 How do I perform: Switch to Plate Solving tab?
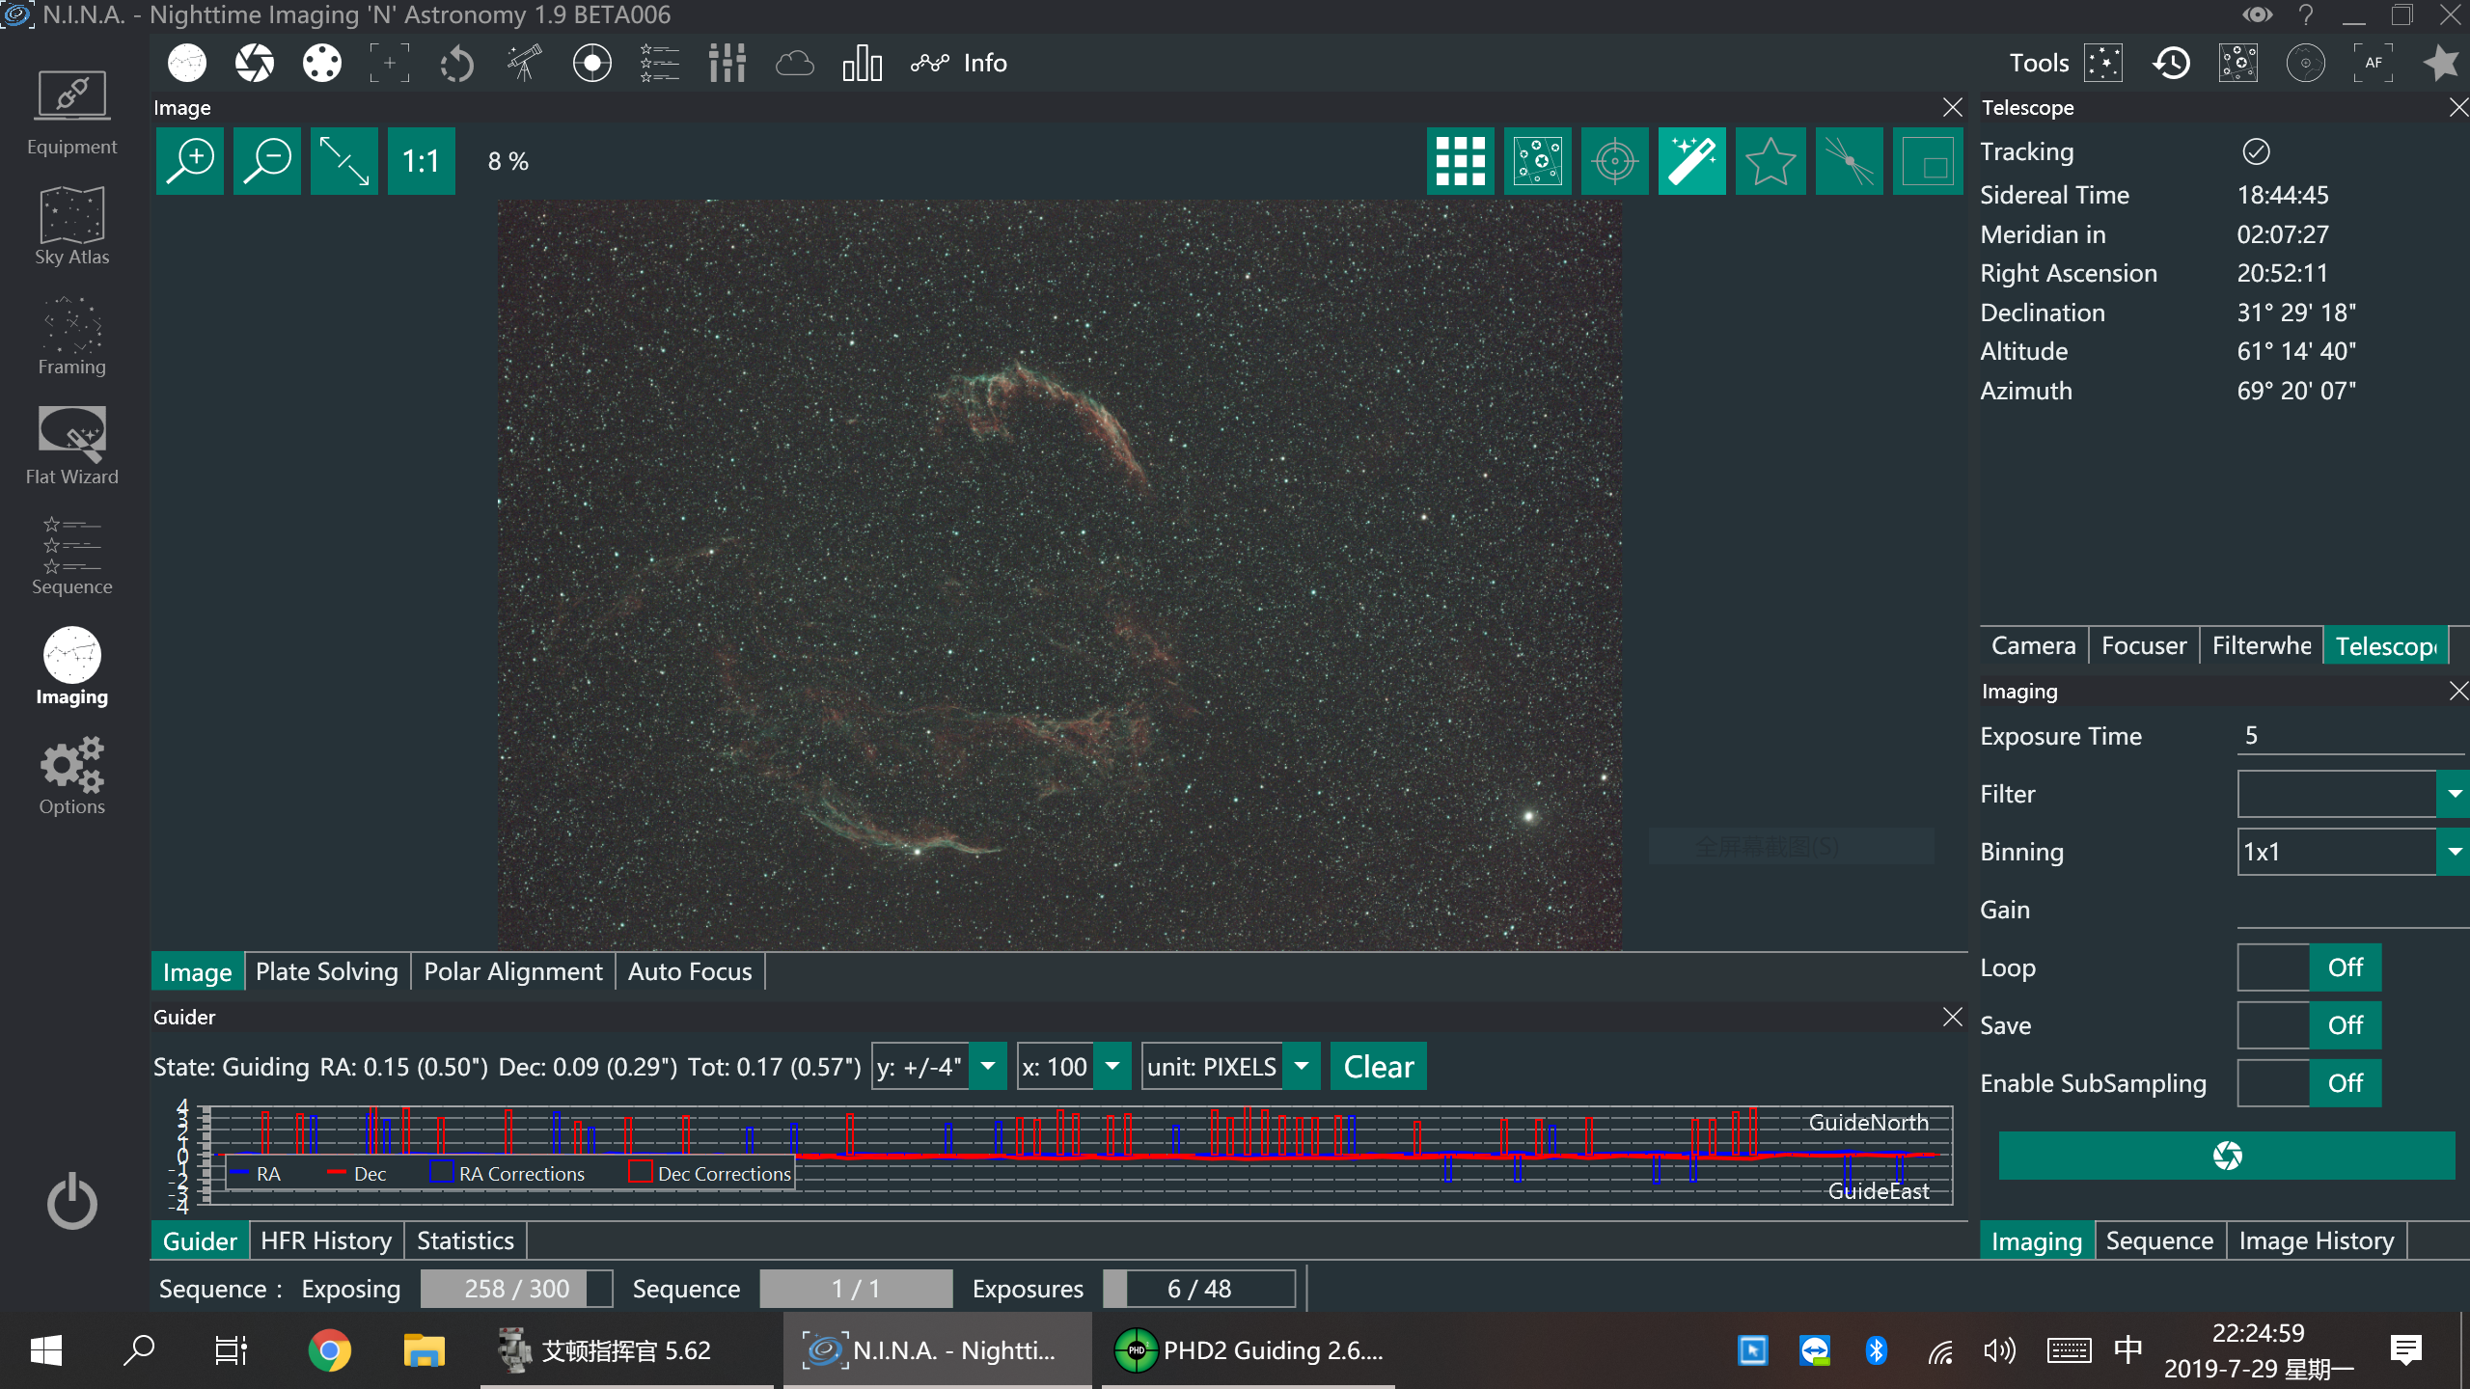point(327,971)
